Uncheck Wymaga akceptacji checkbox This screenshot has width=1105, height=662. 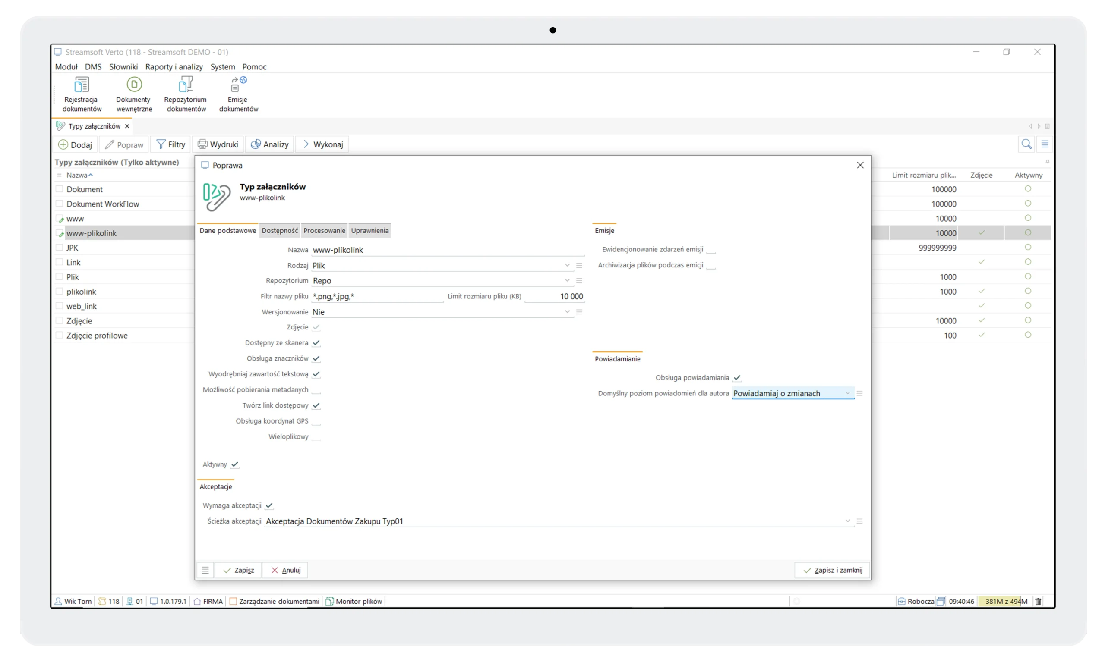pos(269,505)
